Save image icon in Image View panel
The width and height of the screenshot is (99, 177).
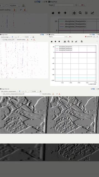pyautogui.click(x=33, y=37)
